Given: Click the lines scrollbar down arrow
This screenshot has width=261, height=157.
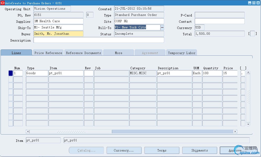Looking at the screenshot, I should (x=248, y=124).
